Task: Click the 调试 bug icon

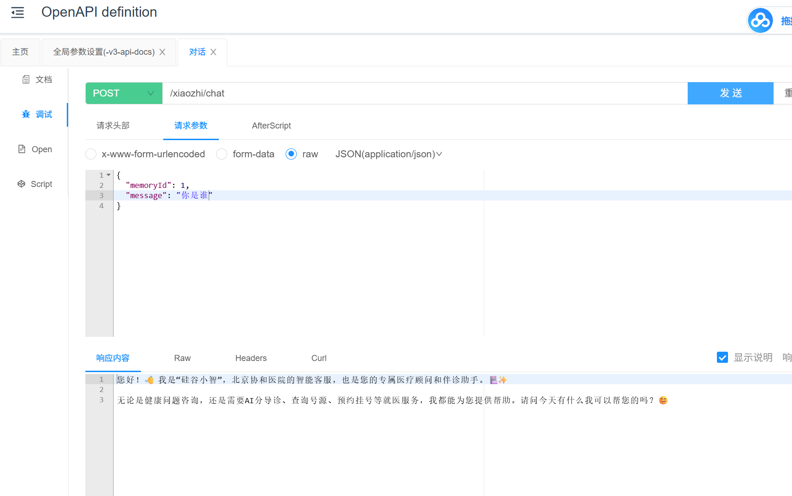Action: [26, 115]
